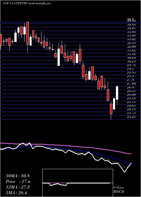Click the 25.58 price axis label

click(x=132, y=98)
